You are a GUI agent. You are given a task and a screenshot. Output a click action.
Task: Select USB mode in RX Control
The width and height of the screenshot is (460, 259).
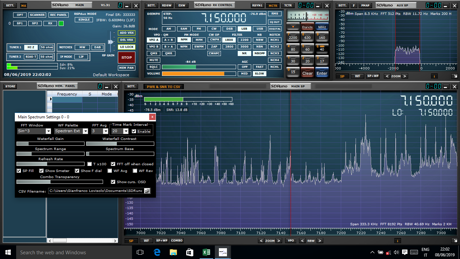(260, 29)
